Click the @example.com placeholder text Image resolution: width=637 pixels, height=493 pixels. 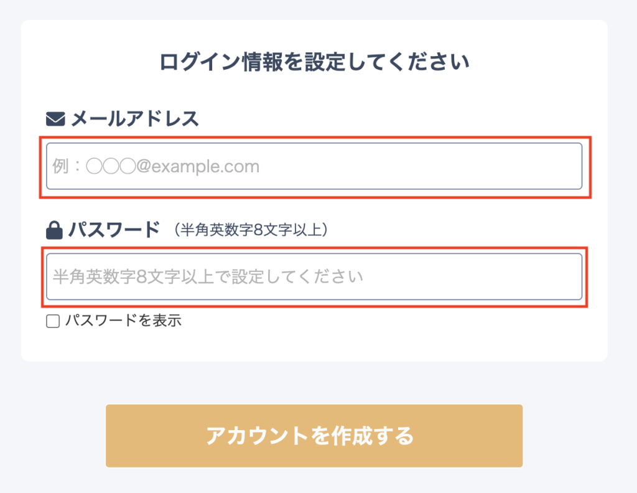click(198, 167)
